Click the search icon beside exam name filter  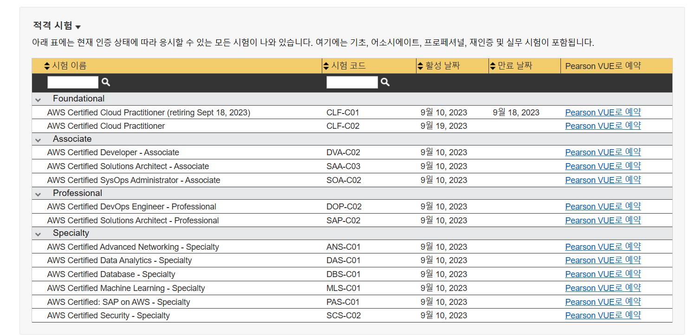click(106, 82)
